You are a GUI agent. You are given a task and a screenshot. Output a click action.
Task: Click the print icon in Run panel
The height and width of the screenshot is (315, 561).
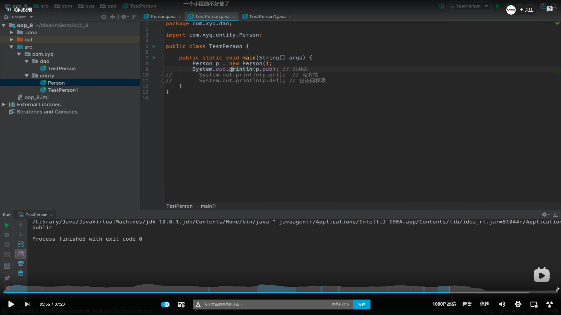(x=20, y=264)
